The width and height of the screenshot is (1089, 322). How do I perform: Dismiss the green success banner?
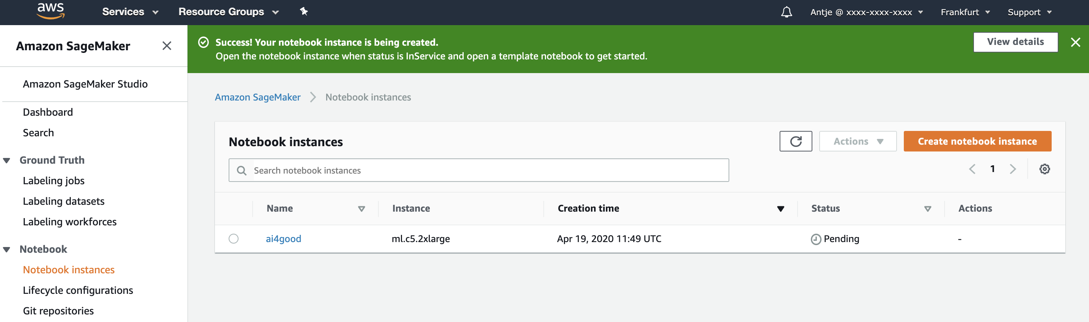[x=1075, y=42]
